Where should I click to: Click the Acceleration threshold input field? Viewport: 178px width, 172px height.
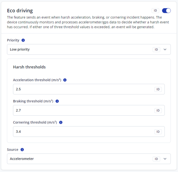pos(83,89)
